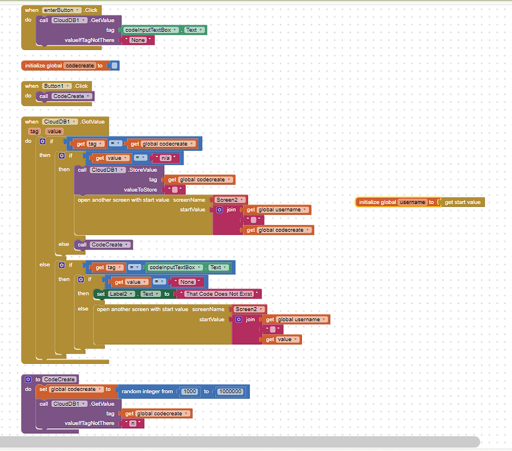Edit the 1000000 number field
Image resolution: width=512 pixels, height=451 pixels.
pos(229,391)
